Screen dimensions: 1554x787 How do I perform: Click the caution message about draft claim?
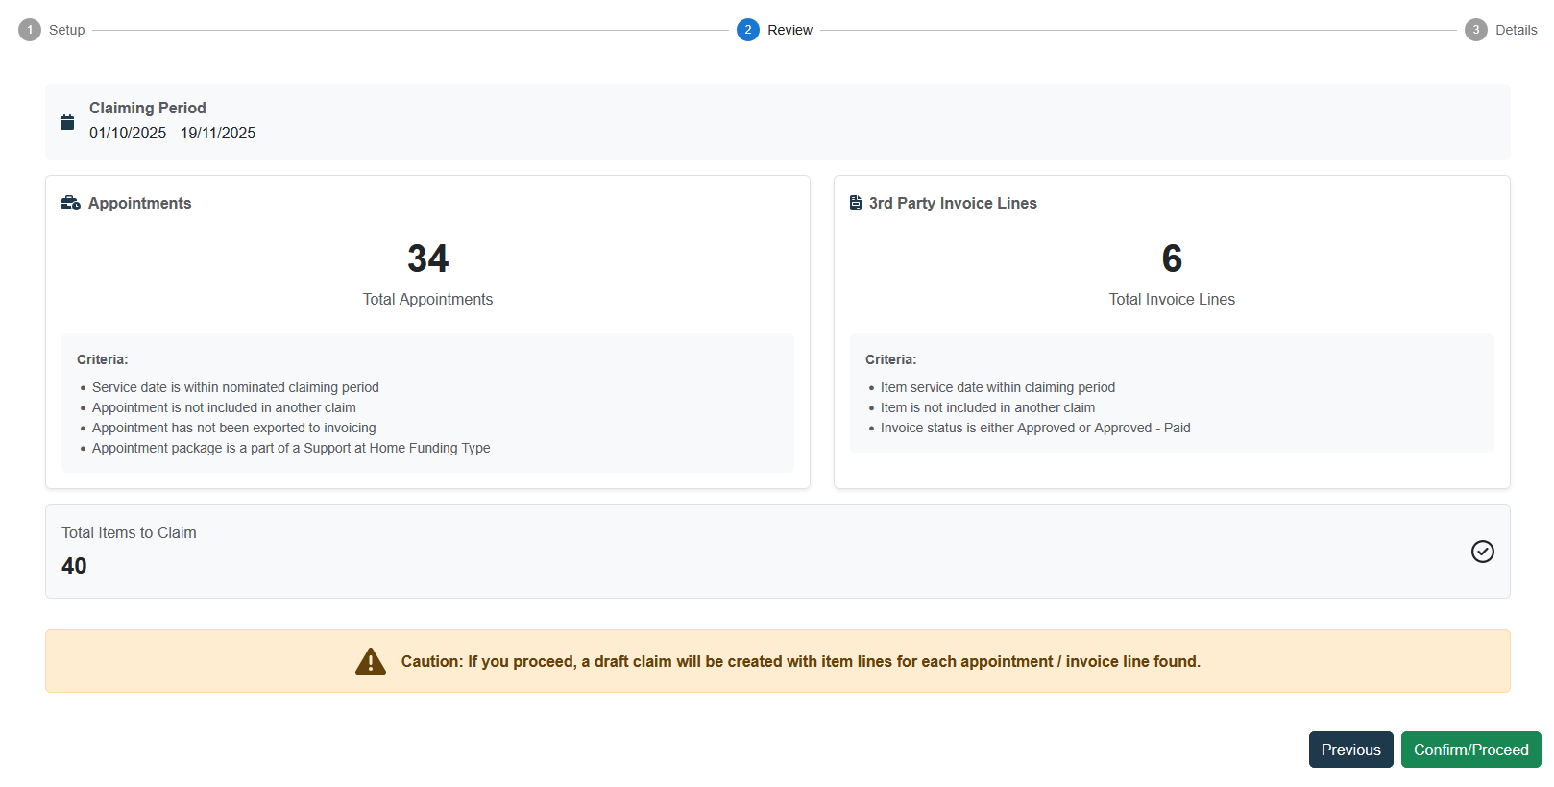point(800,661)
